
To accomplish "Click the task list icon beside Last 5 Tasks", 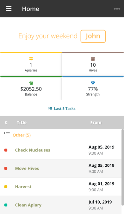I will coord(50,109).
